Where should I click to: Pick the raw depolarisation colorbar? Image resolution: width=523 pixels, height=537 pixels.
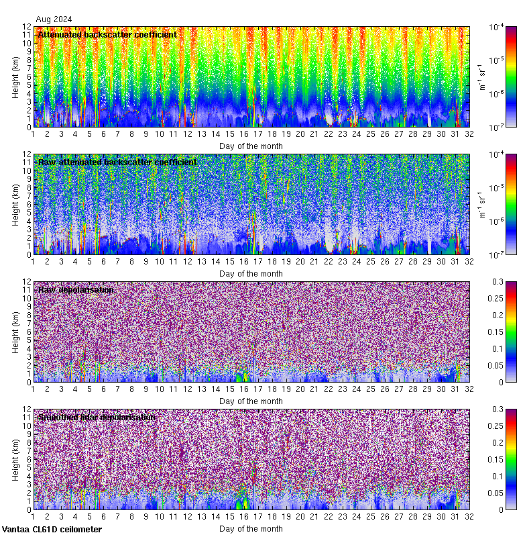click(x=491, y=332)
